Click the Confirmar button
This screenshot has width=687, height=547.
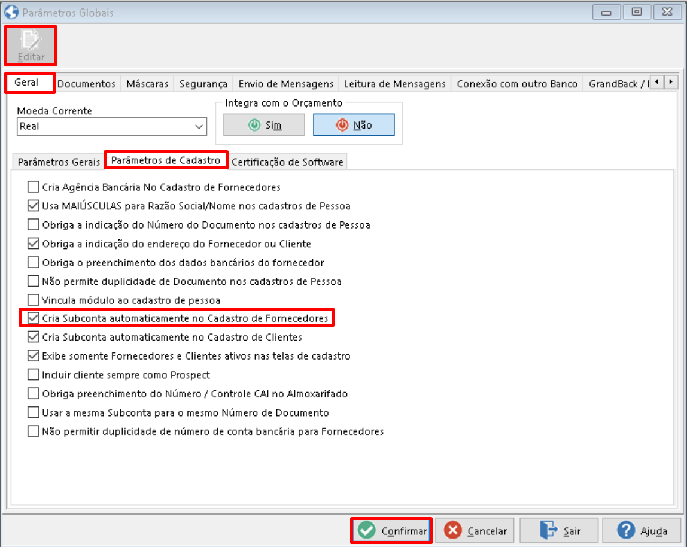click(x=391, y=530)
